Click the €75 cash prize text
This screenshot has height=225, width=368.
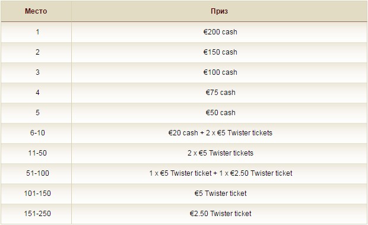220,93
